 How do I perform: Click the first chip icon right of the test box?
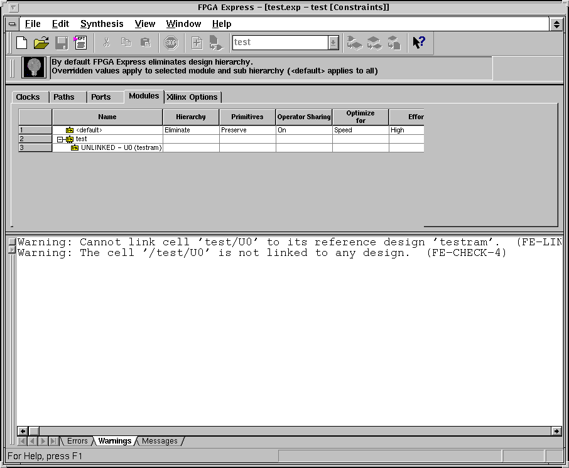355,43
